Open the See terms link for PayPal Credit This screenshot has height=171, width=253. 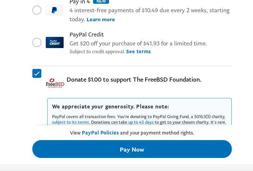(138, 51)
